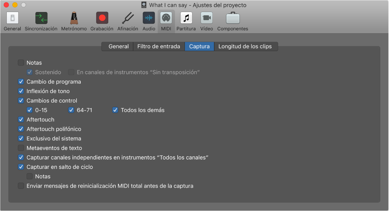Enable Enviar mensajes de reinicialización MIDI total
The width and height of the screenshot is (389, 211).
click(21, 186)
